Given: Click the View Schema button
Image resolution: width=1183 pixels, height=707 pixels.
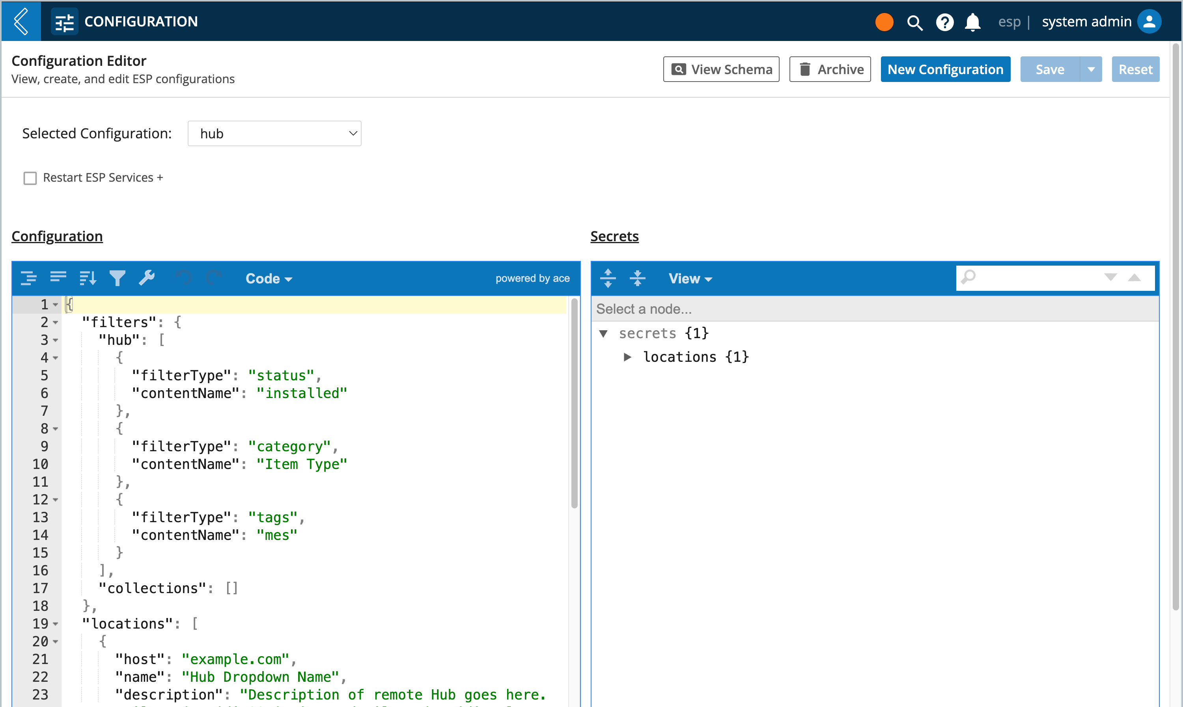Looking at the screenshot, I should click(x=721, y=69).
